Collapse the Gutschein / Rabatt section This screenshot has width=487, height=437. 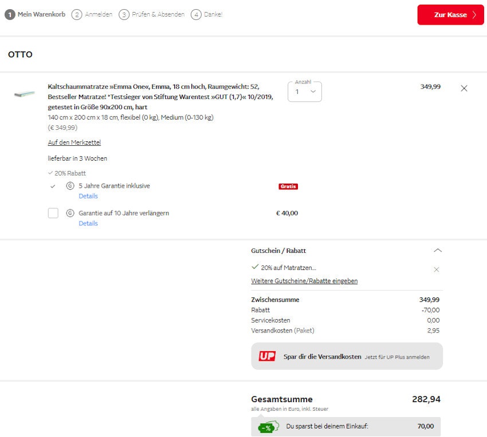(x=438, y=251)
